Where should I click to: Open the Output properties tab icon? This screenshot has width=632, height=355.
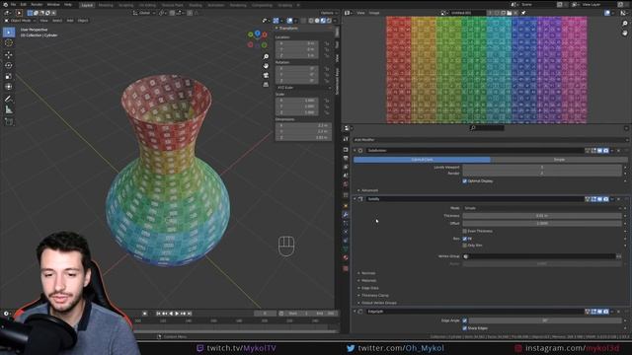coord(346,158)
